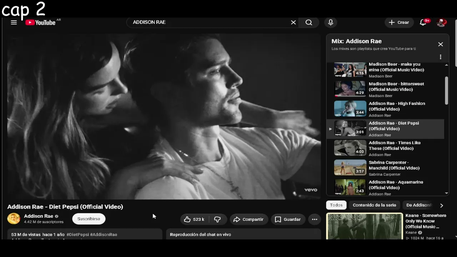Click the 'Sabrina Carpenter' channel name in playlist
This screenshot has height=257, width=457.
[x=385, y=174]
